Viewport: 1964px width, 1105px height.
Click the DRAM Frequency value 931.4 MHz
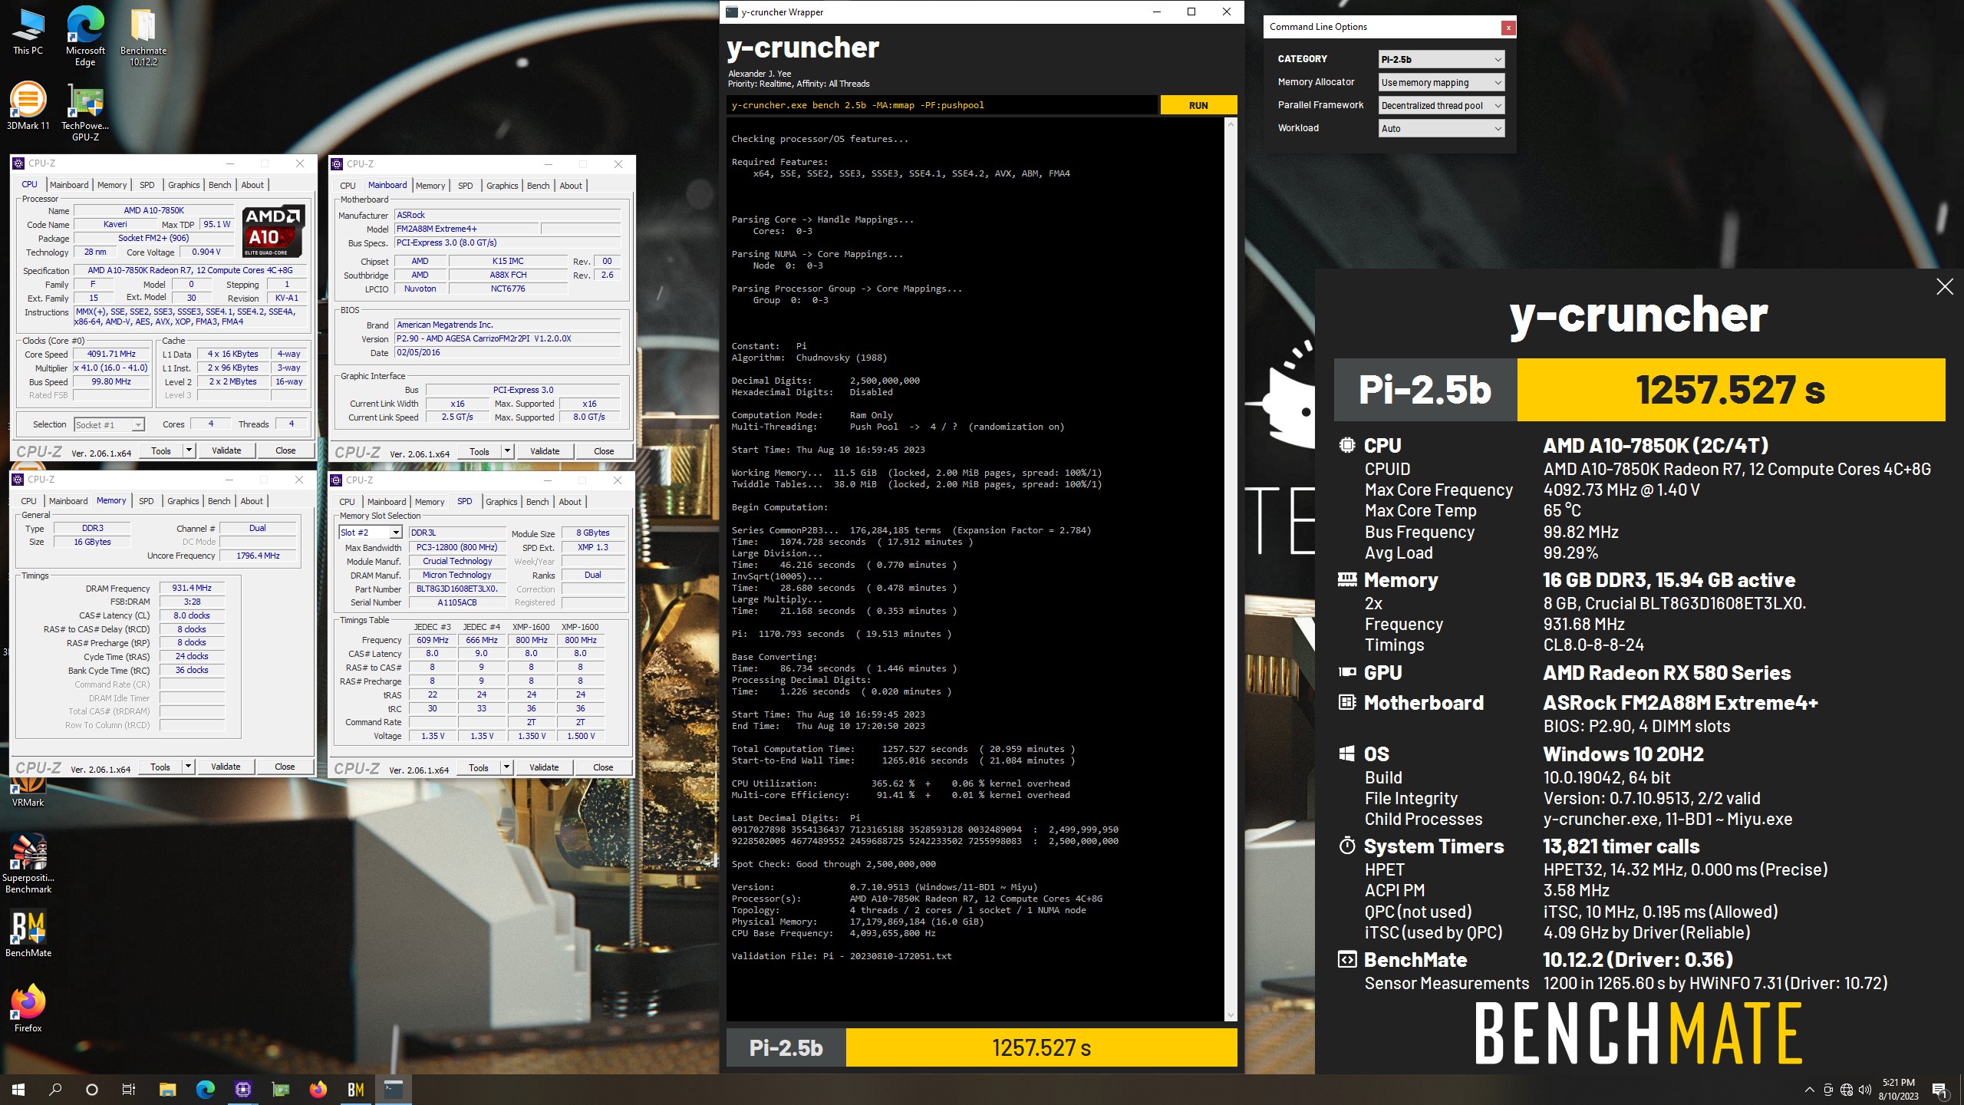(192, 588)
